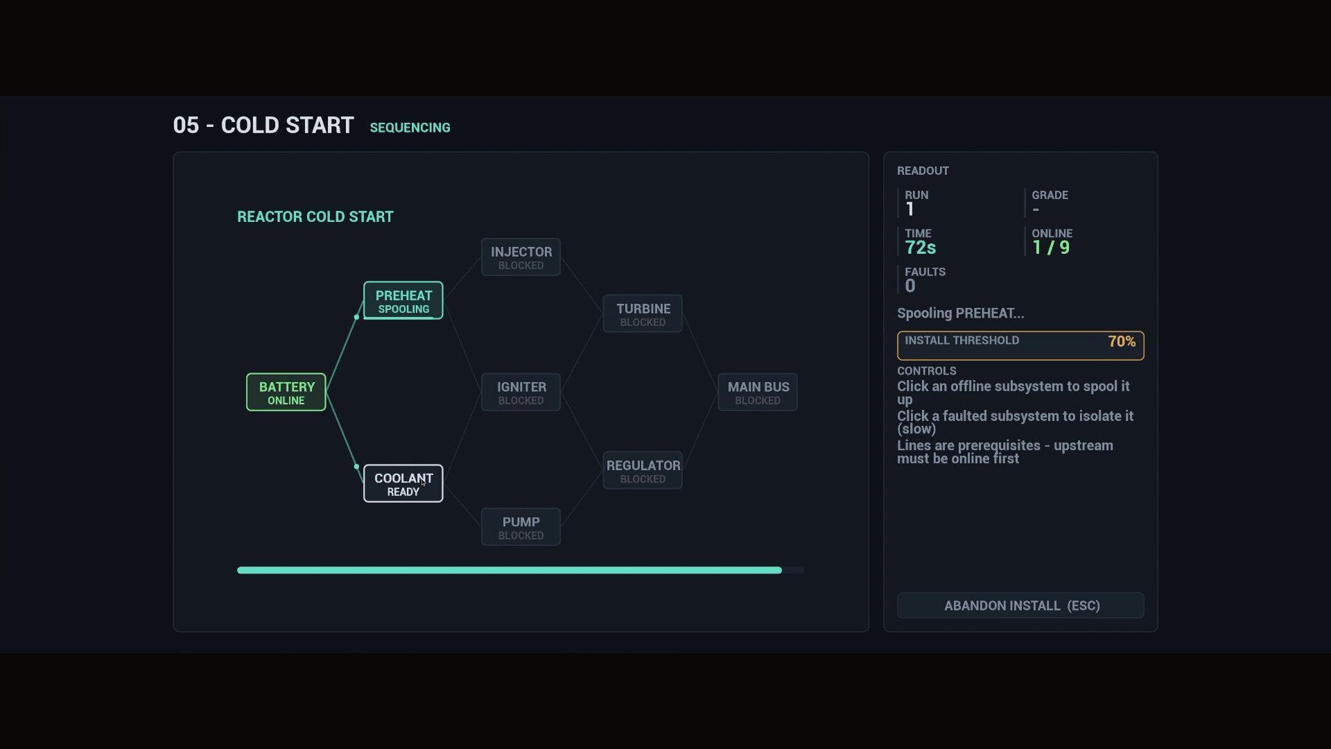The width and height of the screenshot is (1331, 749).
Task: Select the blocked PUMP node
Action: (x=521, y=527)
